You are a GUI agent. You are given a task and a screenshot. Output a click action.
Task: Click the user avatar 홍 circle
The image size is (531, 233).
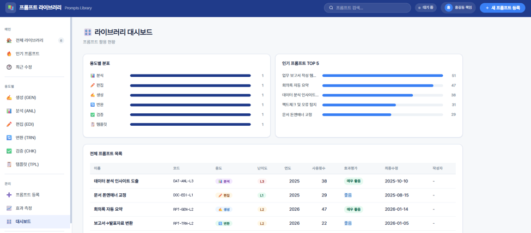tap(449, 8)
